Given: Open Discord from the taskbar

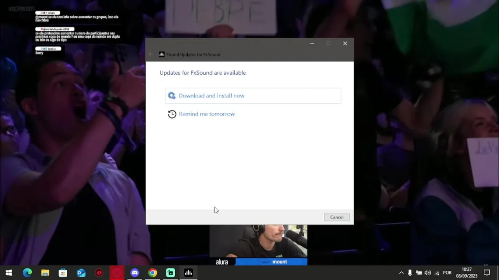Looking at the screenshot, I should point(134,273).
